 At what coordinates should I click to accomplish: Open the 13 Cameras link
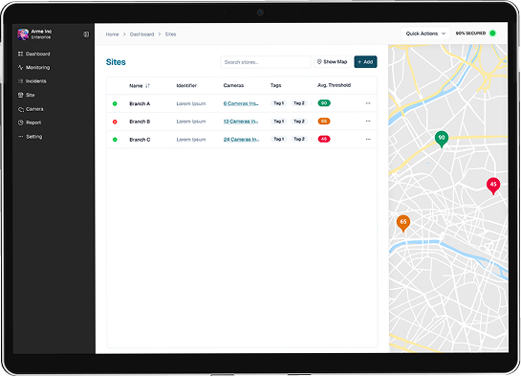click(x=241, y=122)
